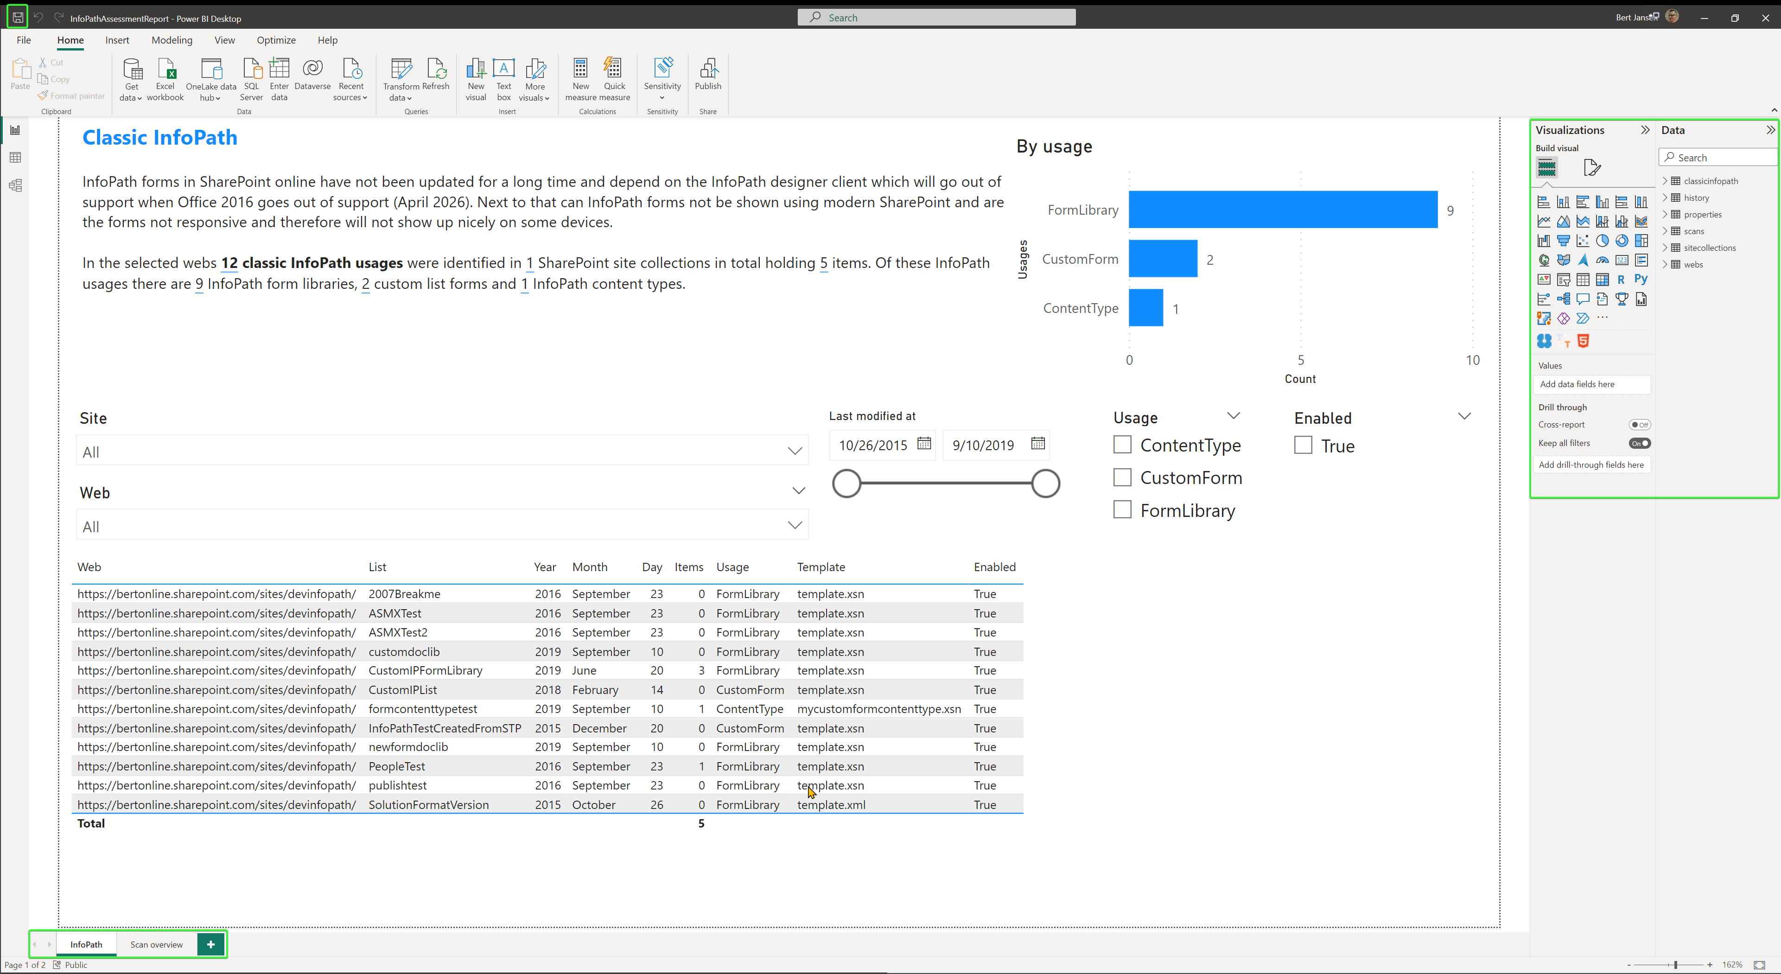Select the Pie chart visual

[1602, 241]
